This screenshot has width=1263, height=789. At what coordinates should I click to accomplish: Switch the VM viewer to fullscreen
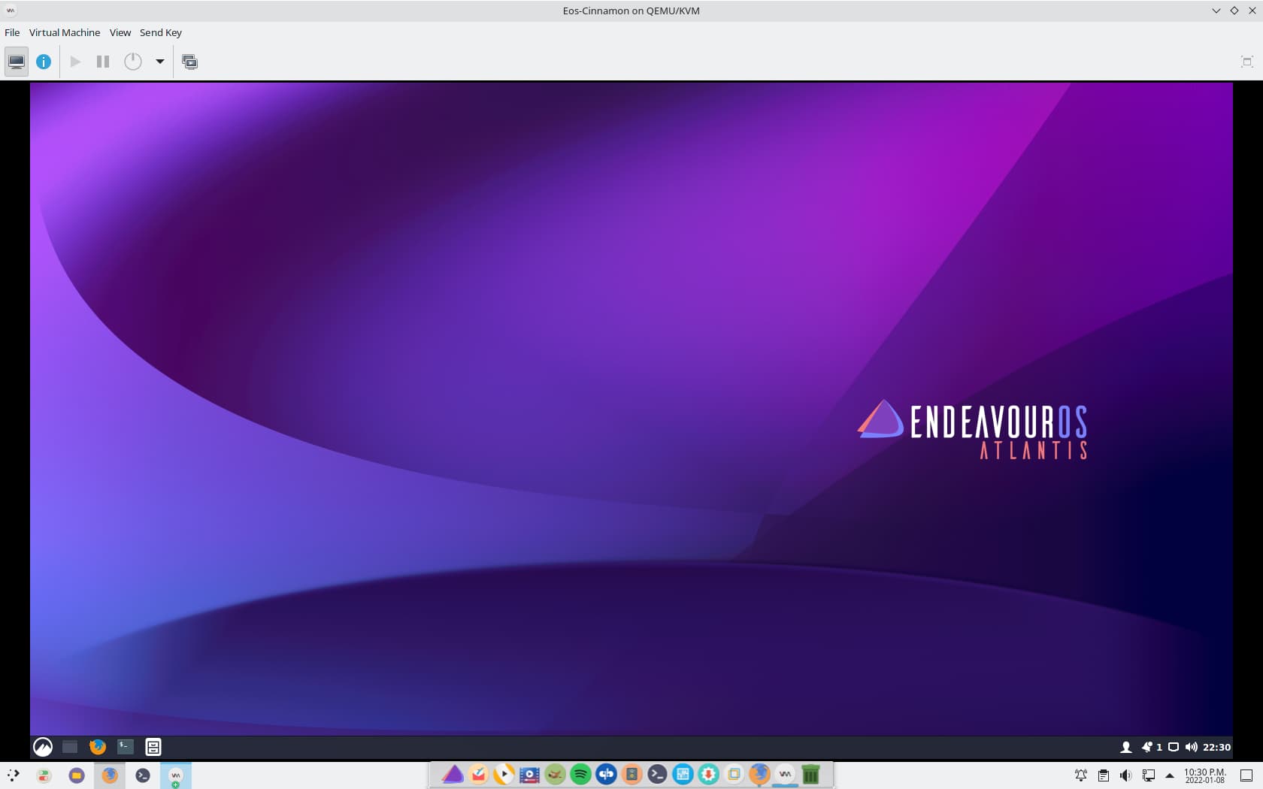click(1247, 62)
